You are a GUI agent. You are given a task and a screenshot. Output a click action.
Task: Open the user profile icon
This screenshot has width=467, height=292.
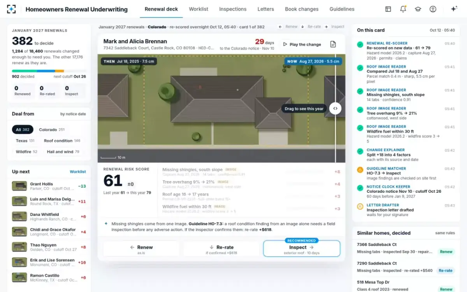[x=433, y=9]
